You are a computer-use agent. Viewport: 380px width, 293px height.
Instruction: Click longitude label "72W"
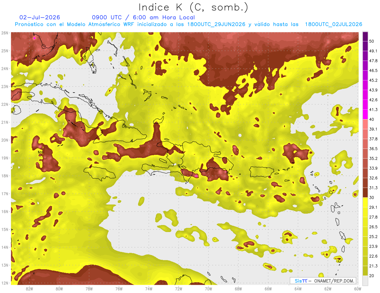tap(179, 289)
